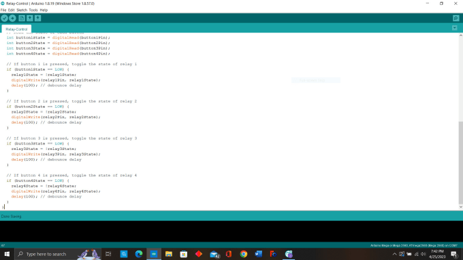Open the Serial Monitor icon
This screenshot has width=463, height=260.
(456, 18)
